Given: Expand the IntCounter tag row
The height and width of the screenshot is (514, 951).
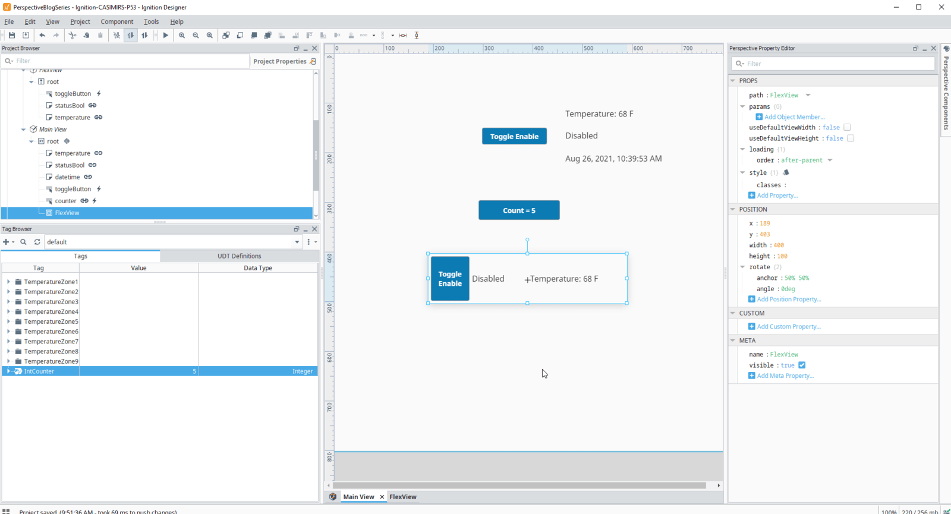Looking at the screenshot, I should coord(8,371).
